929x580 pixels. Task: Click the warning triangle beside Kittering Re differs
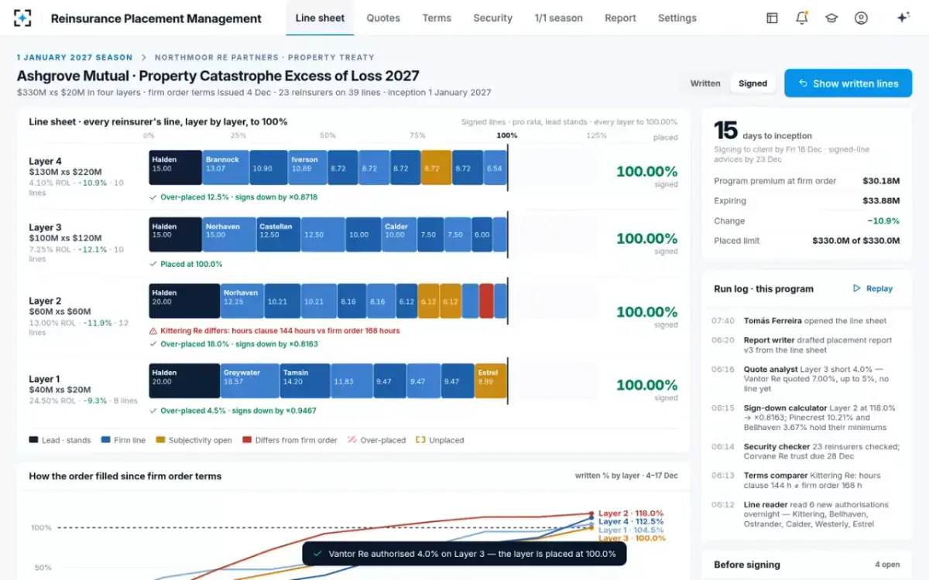click(x=153, y=331)
